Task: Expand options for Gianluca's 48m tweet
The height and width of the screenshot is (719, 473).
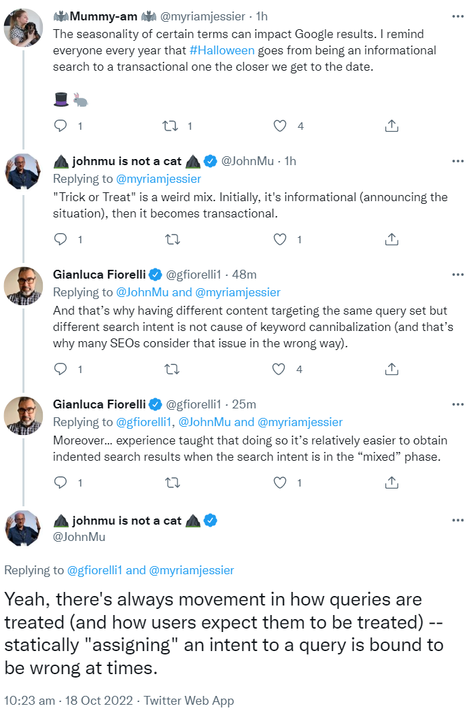Action: pos(457,275)
